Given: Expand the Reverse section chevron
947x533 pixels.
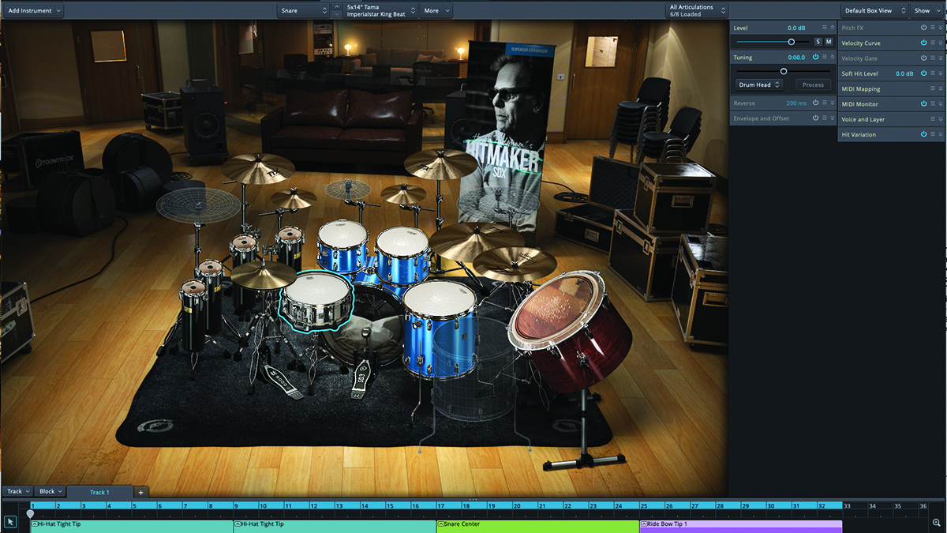Looking at the screenshot, I should click(x=832, y=103).
